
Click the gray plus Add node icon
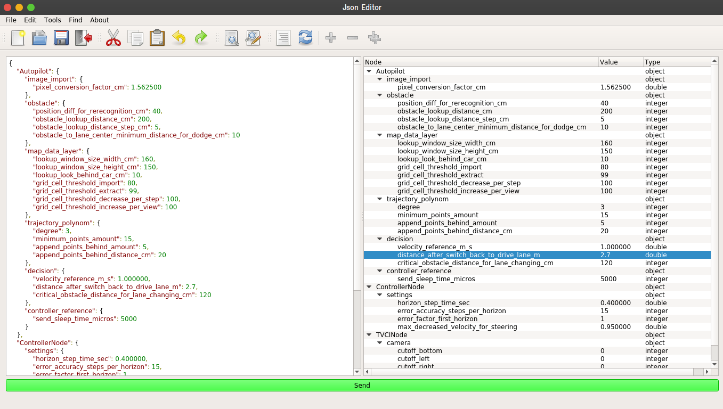pyautogui.click(x=331, y=38)
